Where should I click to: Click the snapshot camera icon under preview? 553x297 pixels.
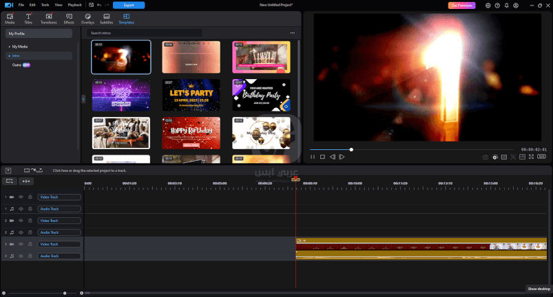pyautogui.click(x=486, y=157)
